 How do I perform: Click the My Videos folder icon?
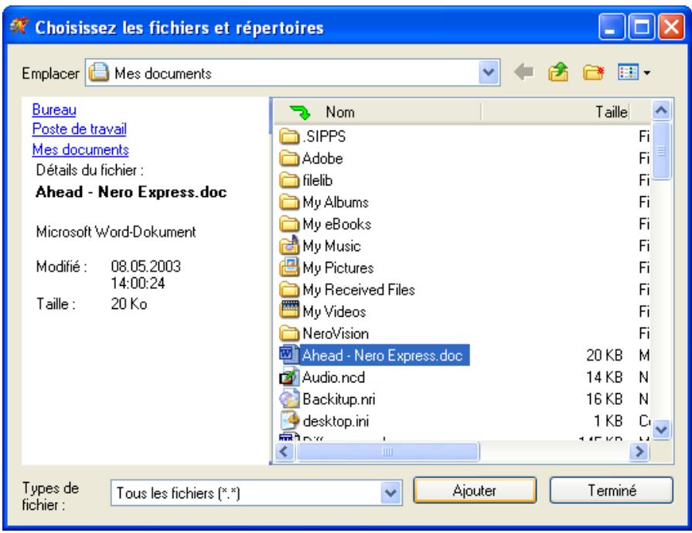(289, 311)
